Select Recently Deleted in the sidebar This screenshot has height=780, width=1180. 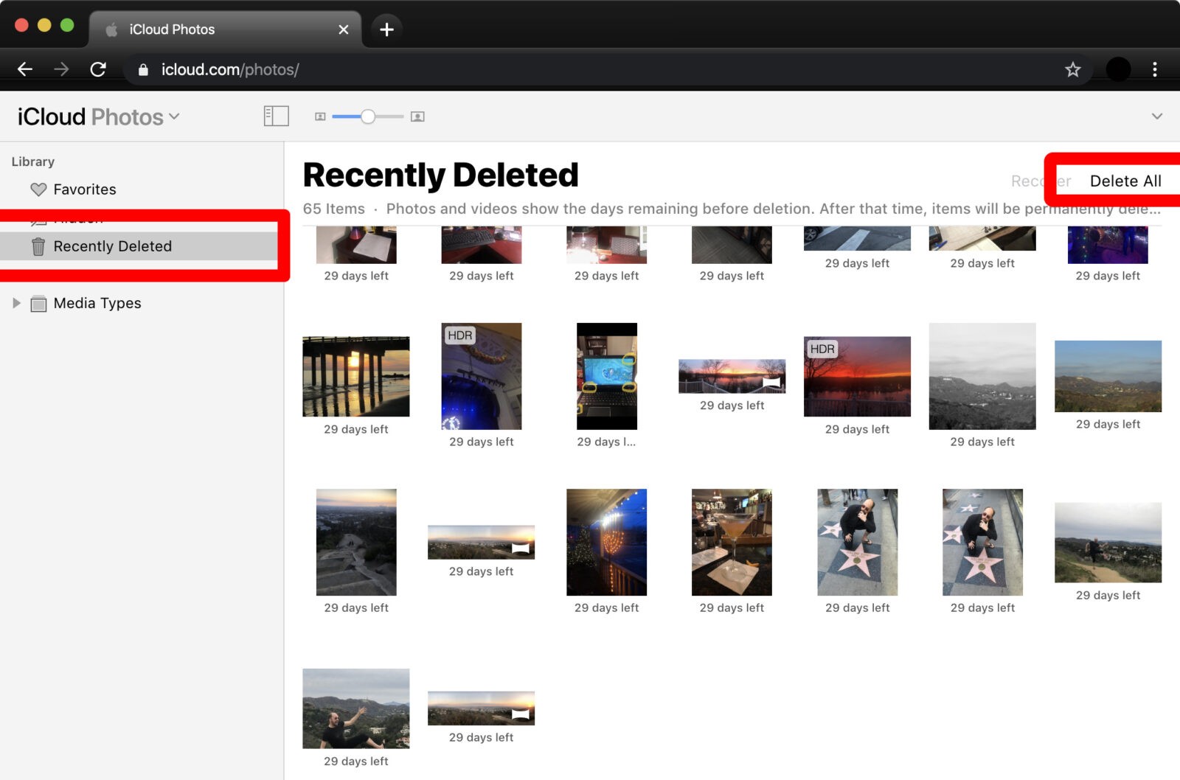(112, 246)
